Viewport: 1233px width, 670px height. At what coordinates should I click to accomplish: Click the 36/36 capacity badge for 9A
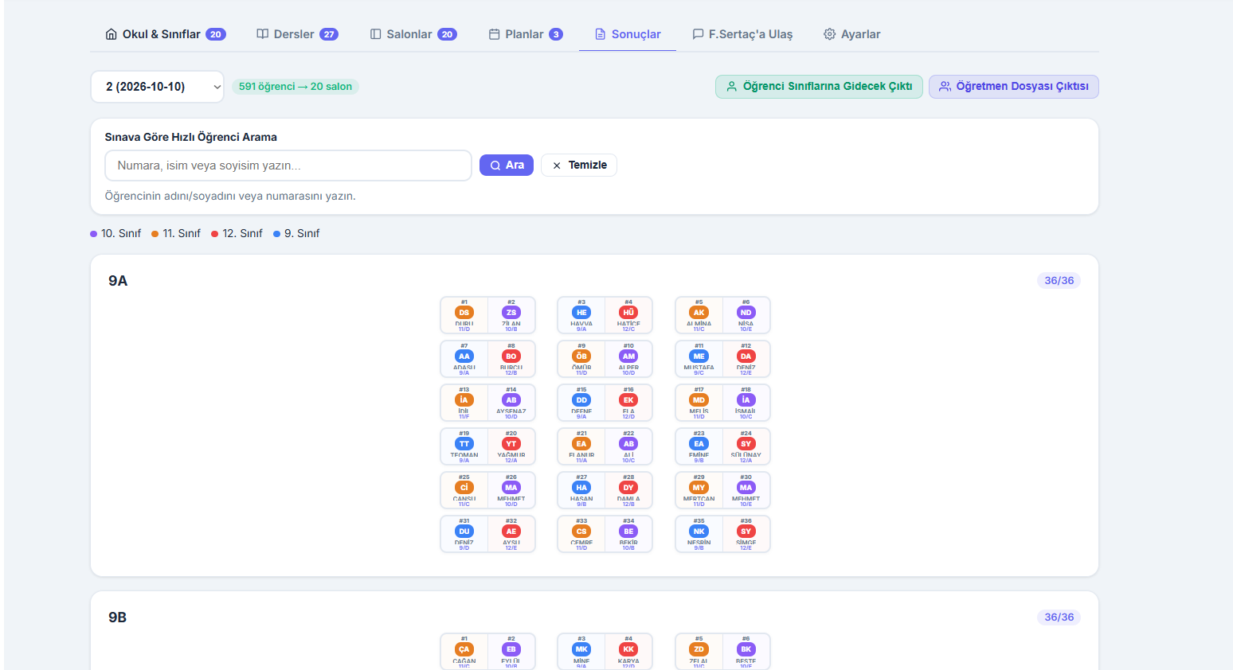(1059, 281)
